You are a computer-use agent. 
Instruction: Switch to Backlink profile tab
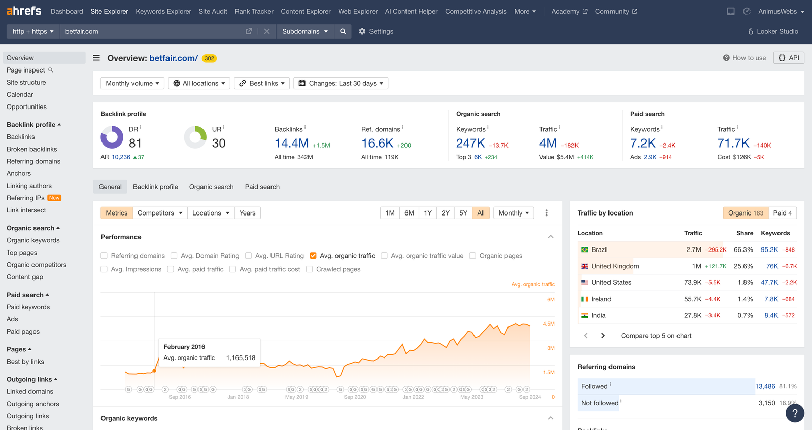[155, 187]
